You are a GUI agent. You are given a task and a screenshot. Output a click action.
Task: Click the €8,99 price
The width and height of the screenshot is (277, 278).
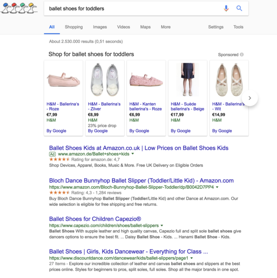pyautogui.click(x=93, y=115)
